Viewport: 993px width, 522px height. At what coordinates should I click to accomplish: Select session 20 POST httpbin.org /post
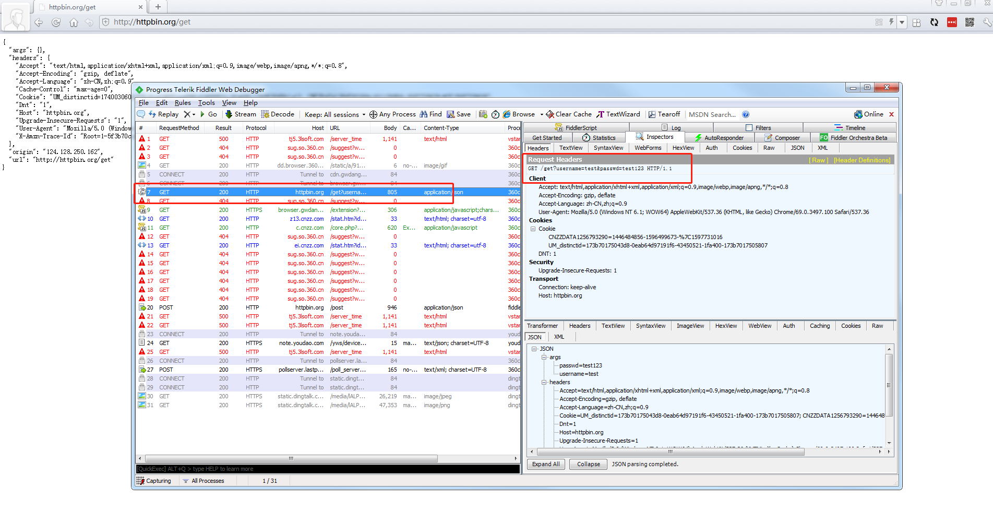(x=328, y=307)
